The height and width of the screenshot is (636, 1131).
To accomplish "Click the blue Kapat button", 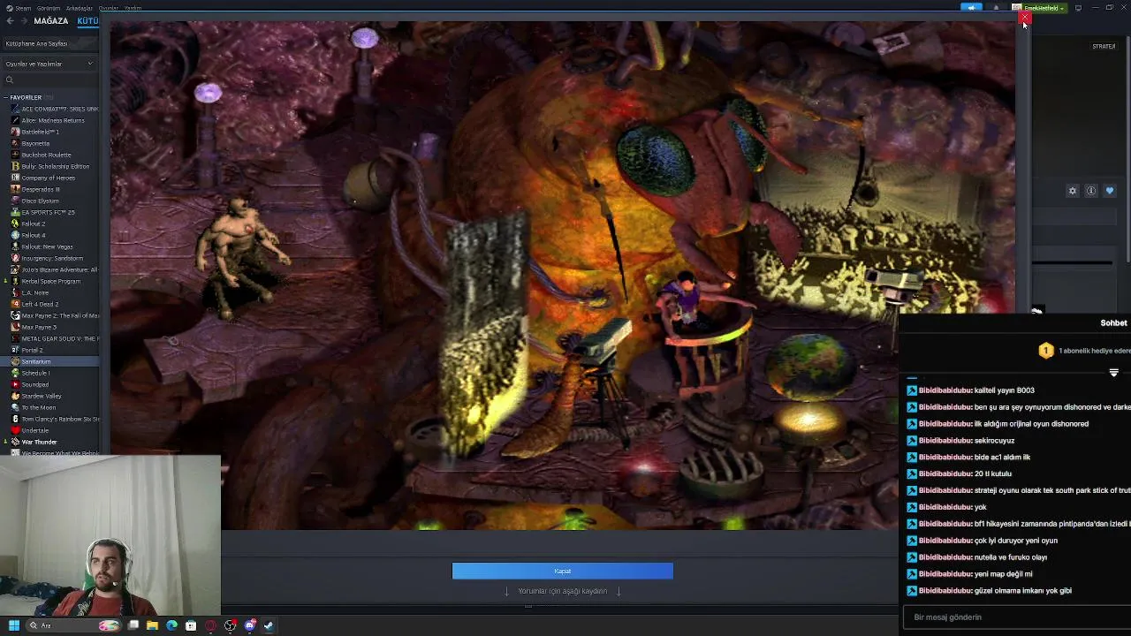I will 562,571.
